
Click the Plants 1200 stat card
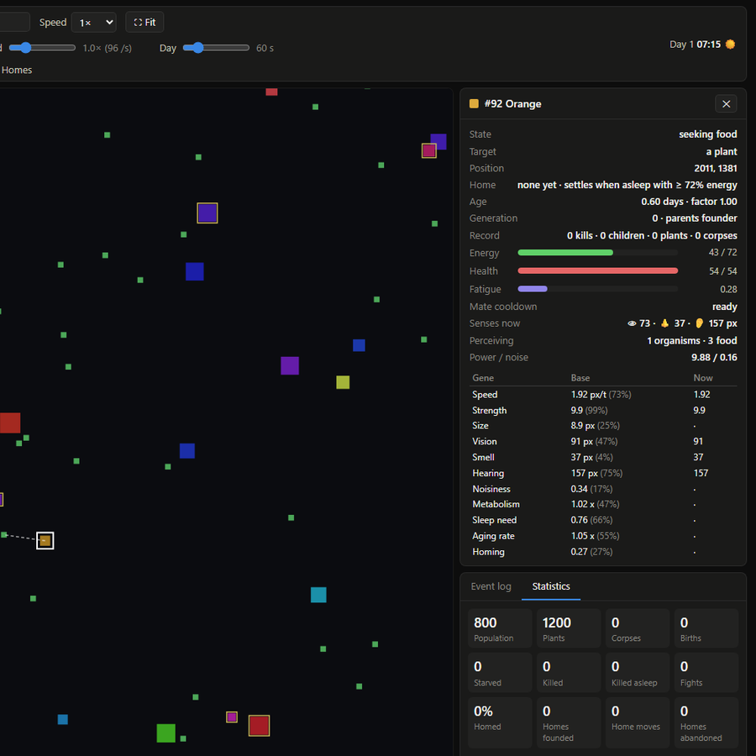point(569,628)
